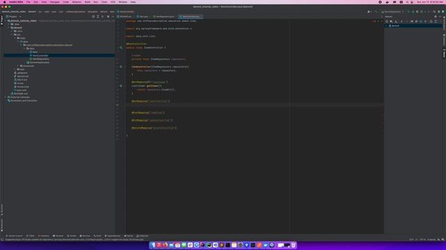Collapse the demo4 module folder

pyautogui.click(x=9, y=28)
